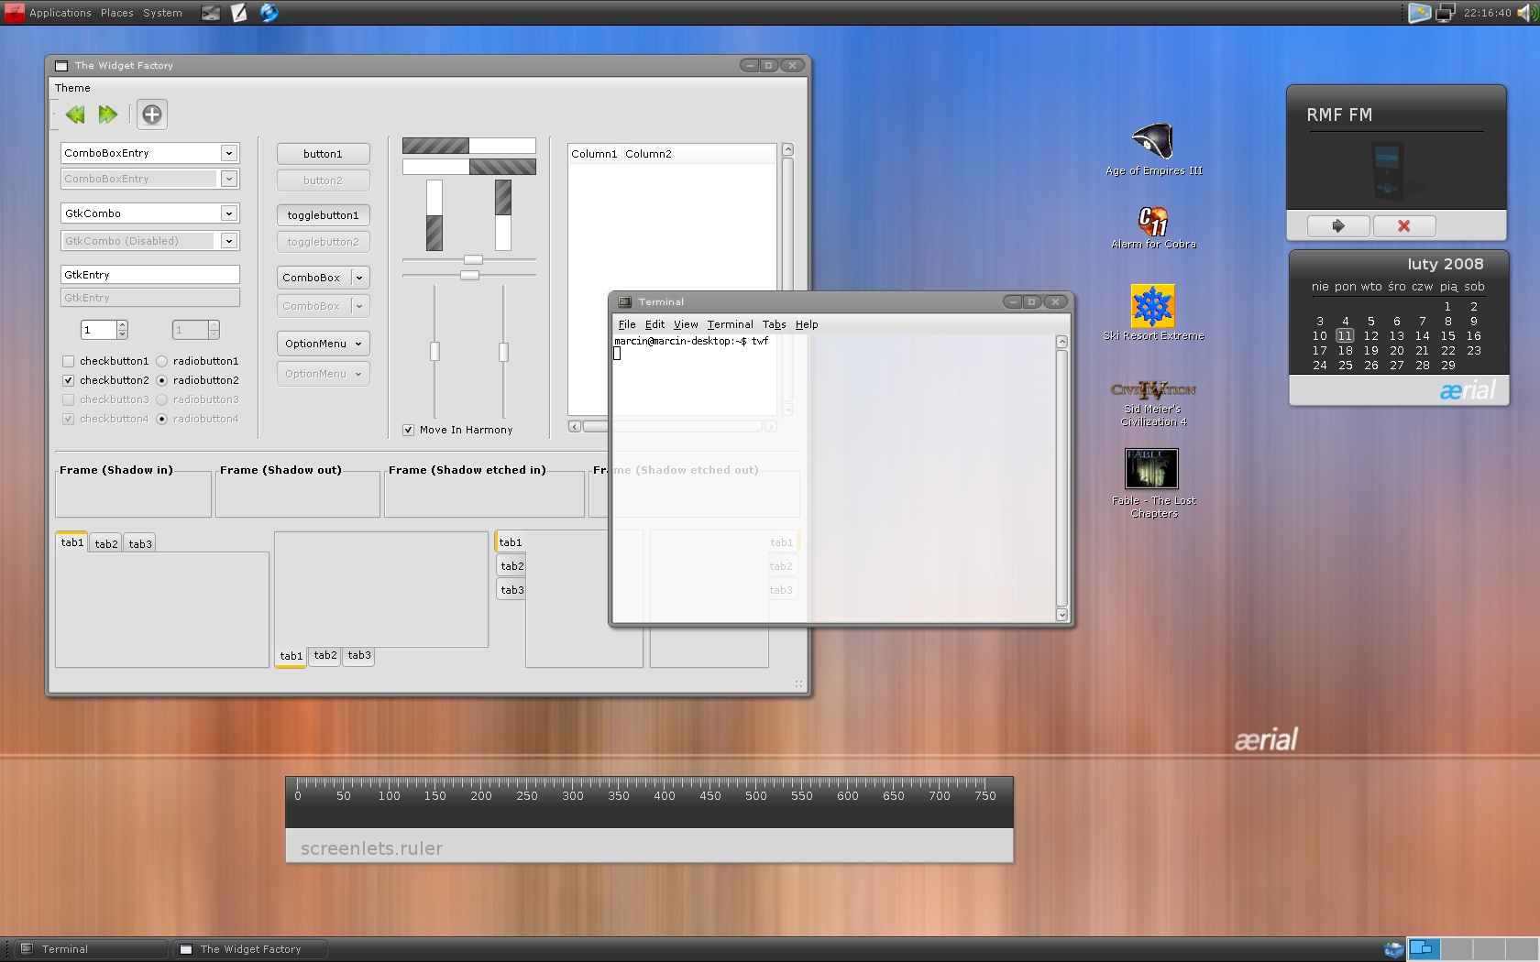Switch to tab2 in bottom-tabbed notebook
This screenshot has width=1540, height=962.
[x=325, y=656]
